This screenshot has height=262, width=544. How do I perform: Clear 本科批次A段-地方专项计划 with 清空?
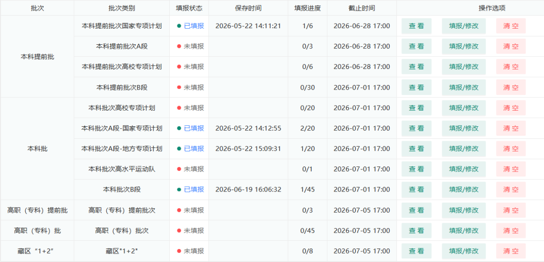pos(511,149)
